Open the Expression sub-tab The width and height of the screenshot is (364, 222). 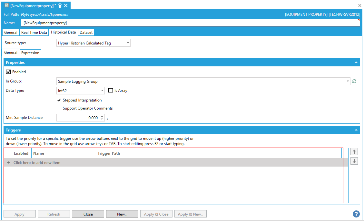(x=30, y=53)
